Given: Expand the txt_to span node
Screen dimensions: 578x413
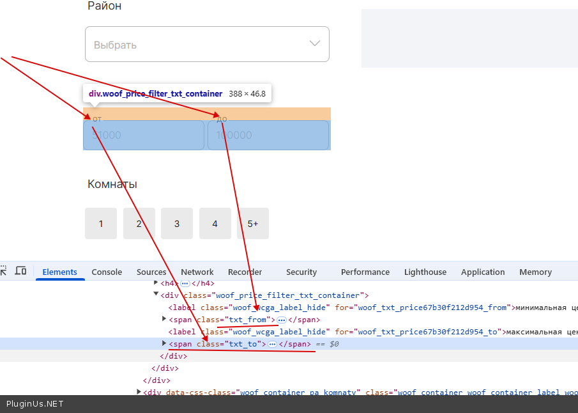Looking at the screenshot, I should click(164, 344).
